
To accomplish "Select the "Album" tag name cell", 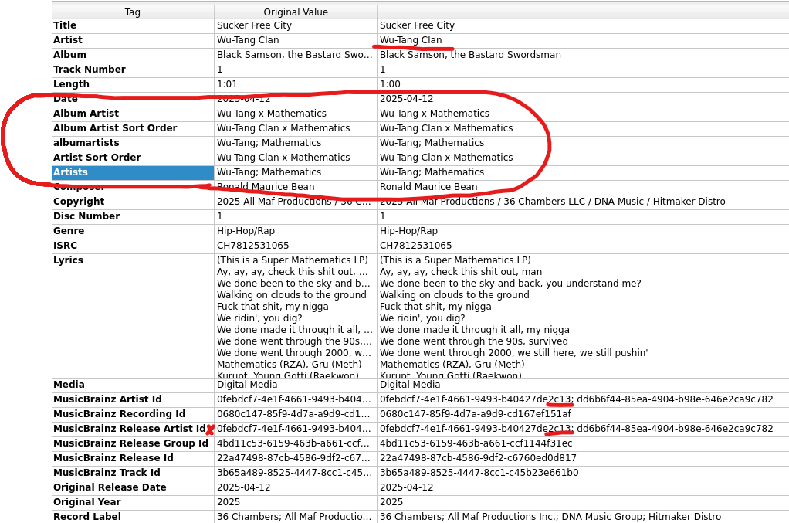I will 133,54.
